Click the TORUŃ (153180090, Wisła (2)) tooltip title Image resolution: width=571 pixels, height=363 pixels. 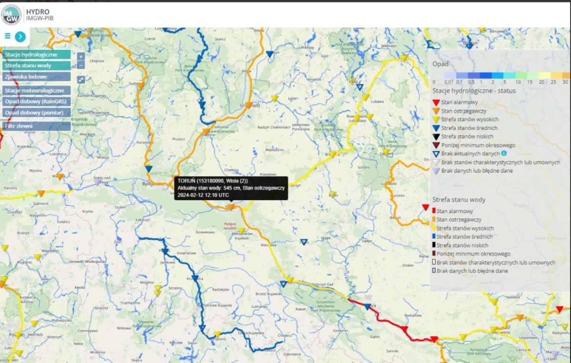[x=213, y=181]
